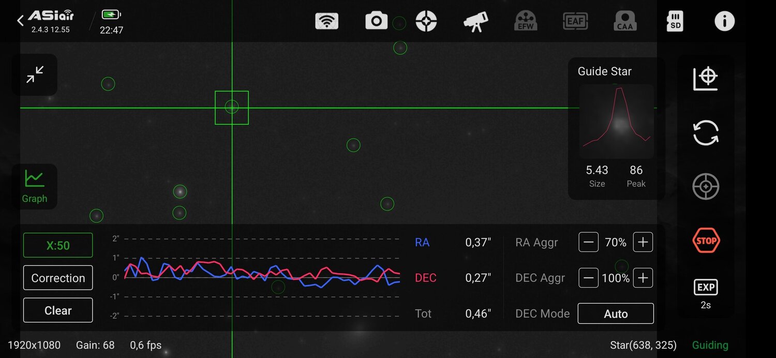The height and width of the screenshot is (358, 776).
Task: Toggle the Graph overlay display
Action: click(34, 186)
